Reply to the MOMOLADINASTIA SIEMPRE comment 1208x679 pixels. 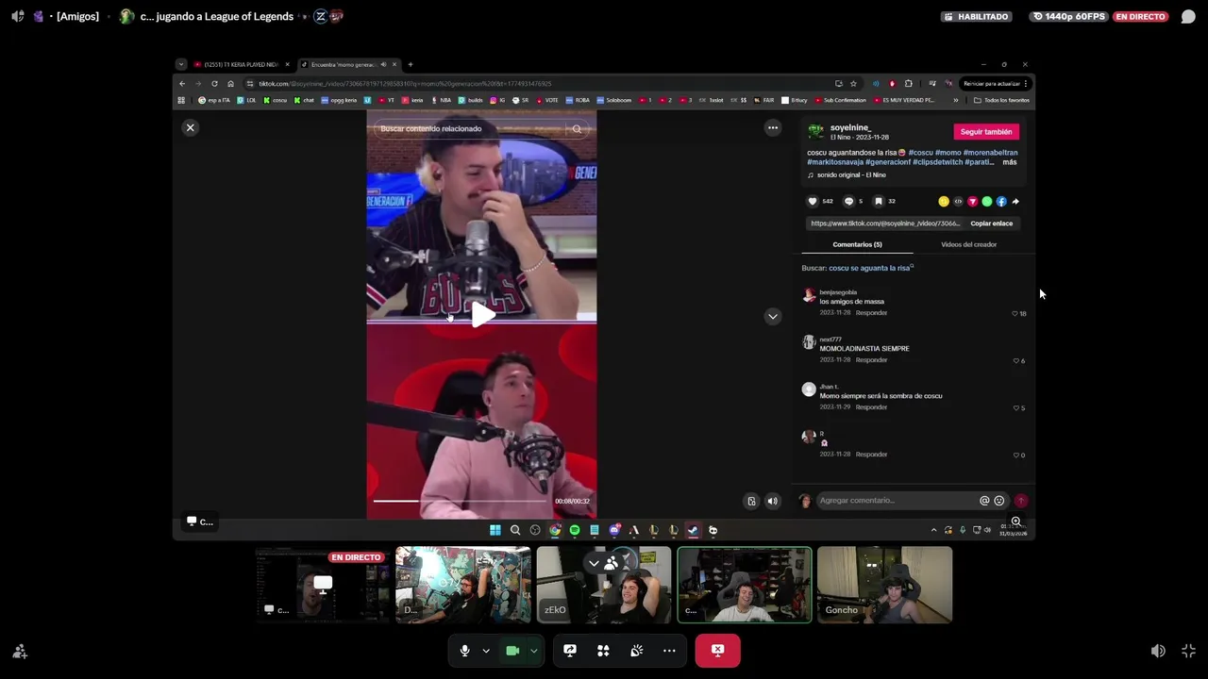pyautogui.click(x=871, y=359)
